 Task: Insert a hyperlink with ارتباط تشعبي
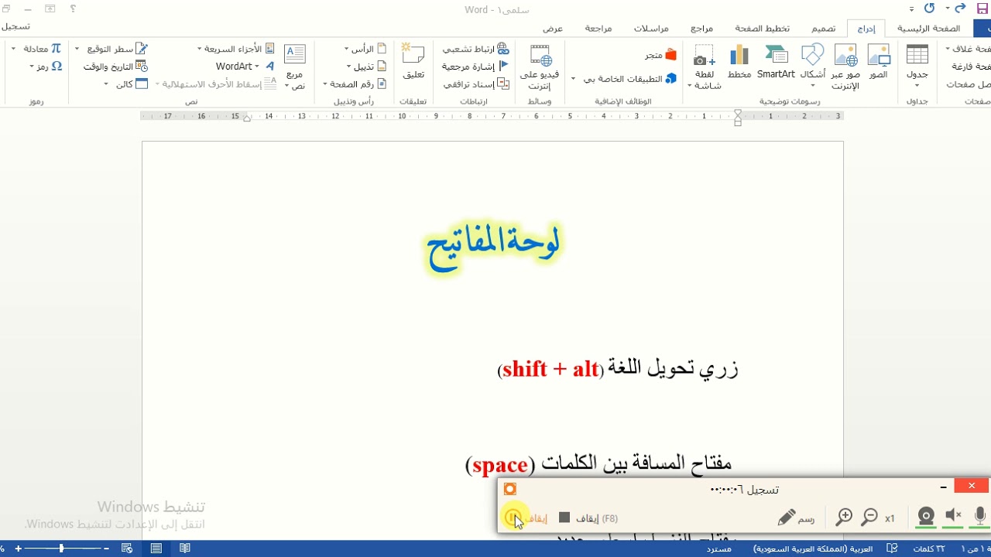tap(475, 49)
